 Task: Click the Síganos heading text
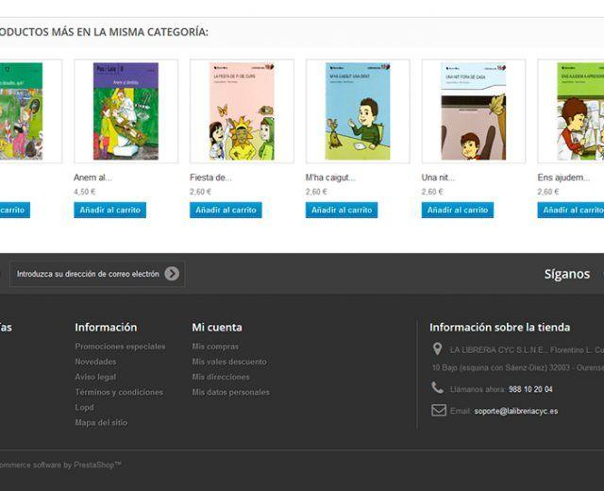click(x=567, y=274)
